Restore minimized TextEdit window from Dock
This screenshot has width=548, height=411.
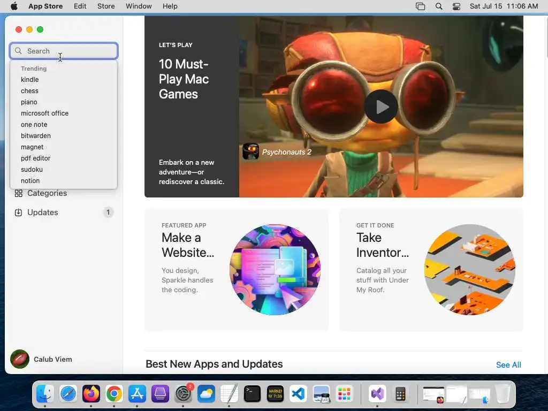pos(456,394)
